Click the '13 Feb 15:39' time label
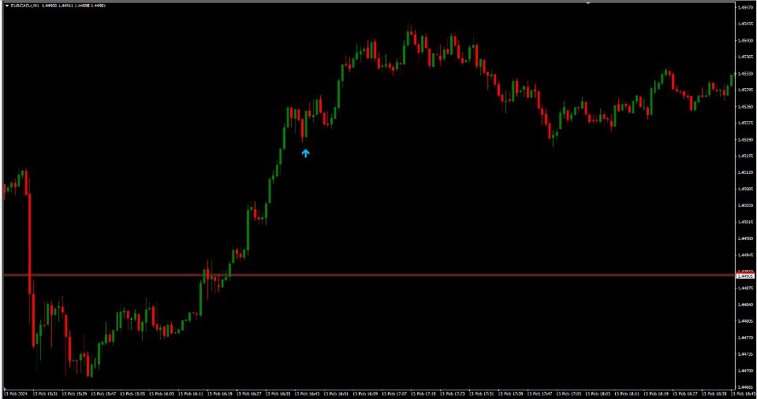The image size is (757, 399). pos(75,393)
